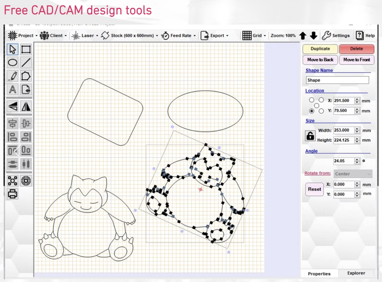
Task: Open the Grid dropdown menu
Action: click(x=254, y=36)
